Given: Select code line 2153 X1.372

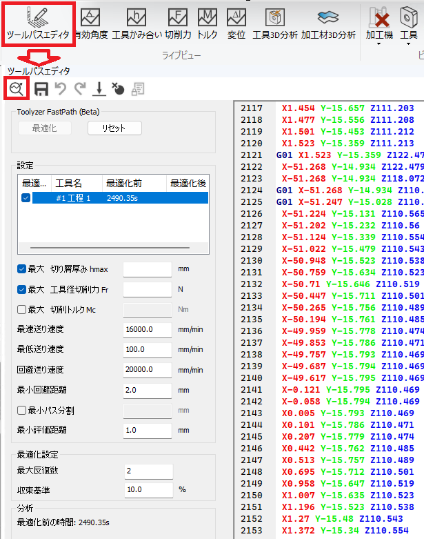Looking at the screenshot, I should [x=345, y=531].
